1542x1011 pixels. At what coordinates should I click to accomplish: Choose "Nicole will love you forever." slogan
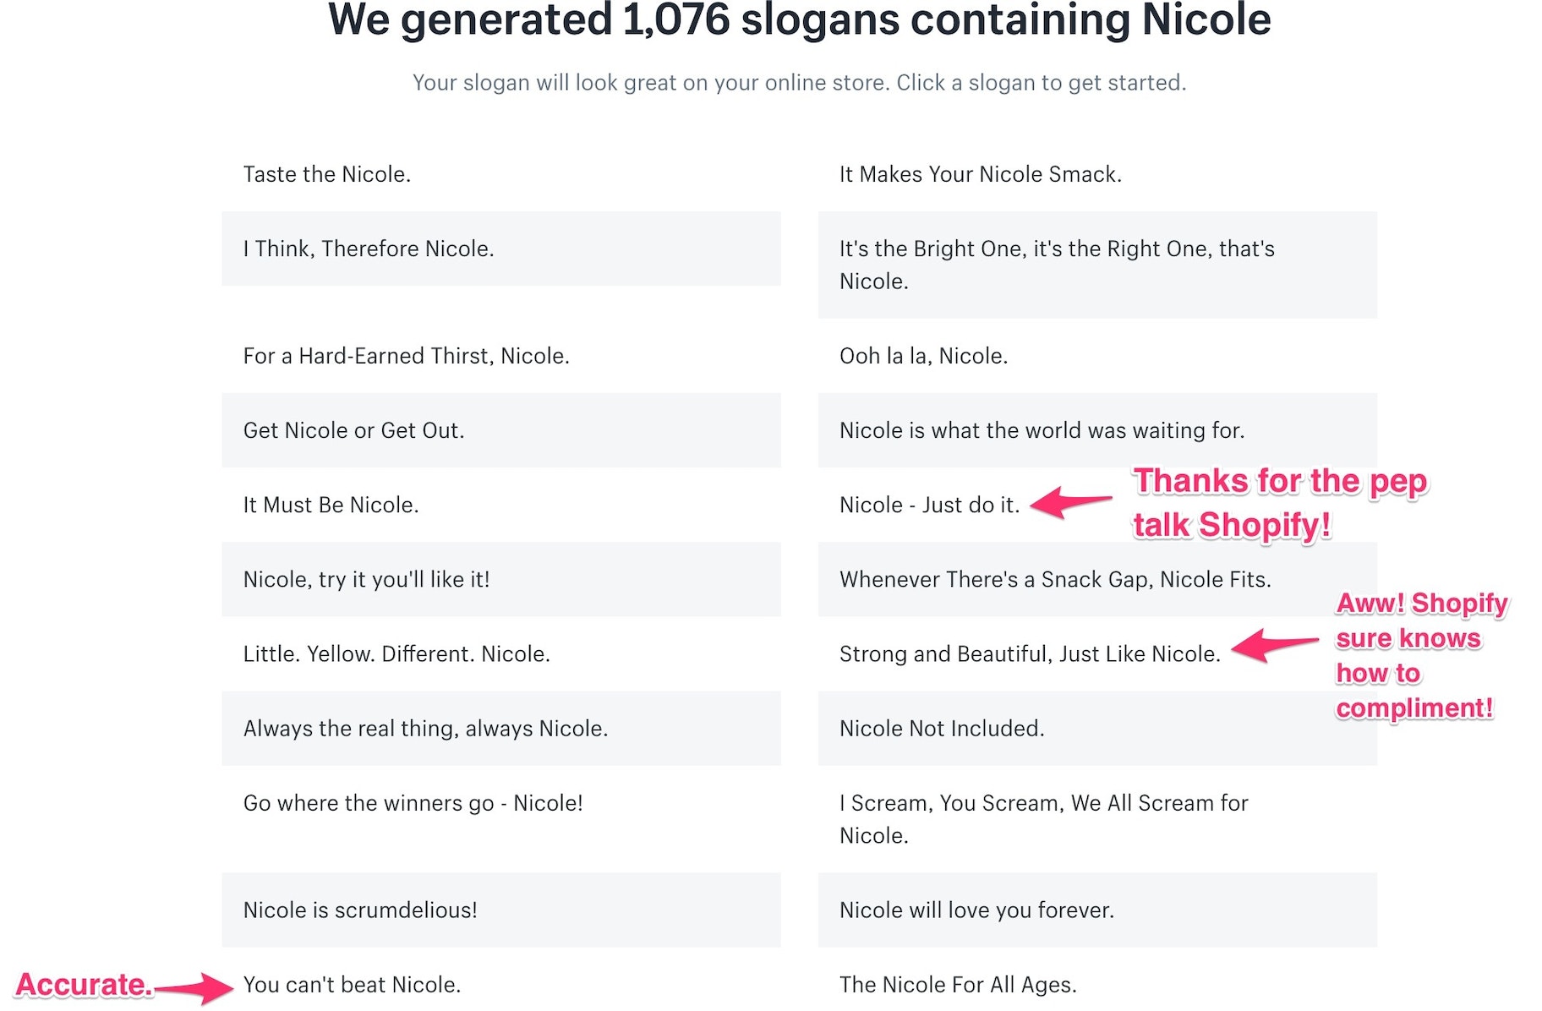(976, 910)
